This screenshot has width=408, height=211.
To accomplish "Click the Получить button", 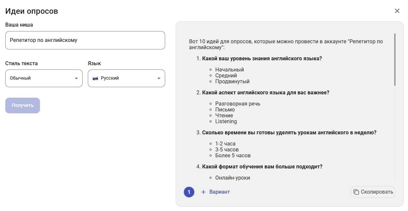I will pos(23,105).
